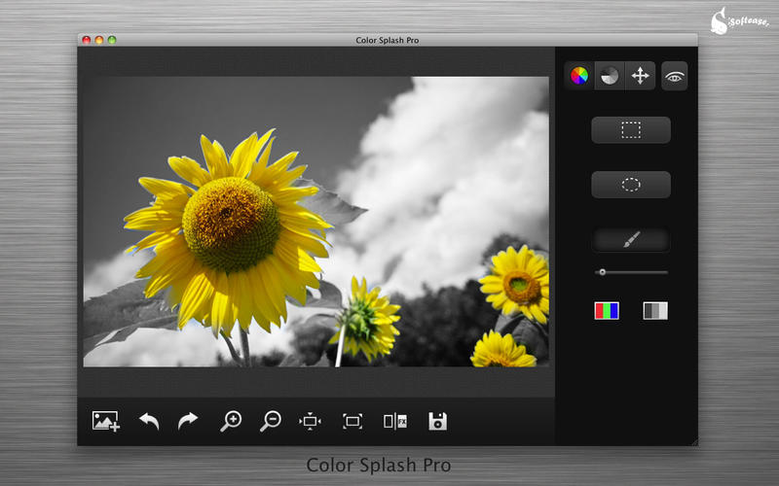The height and width of the screenshot is (486, 779).
Task: Save the image using the floppy disk icon
Action: [438, 421]
